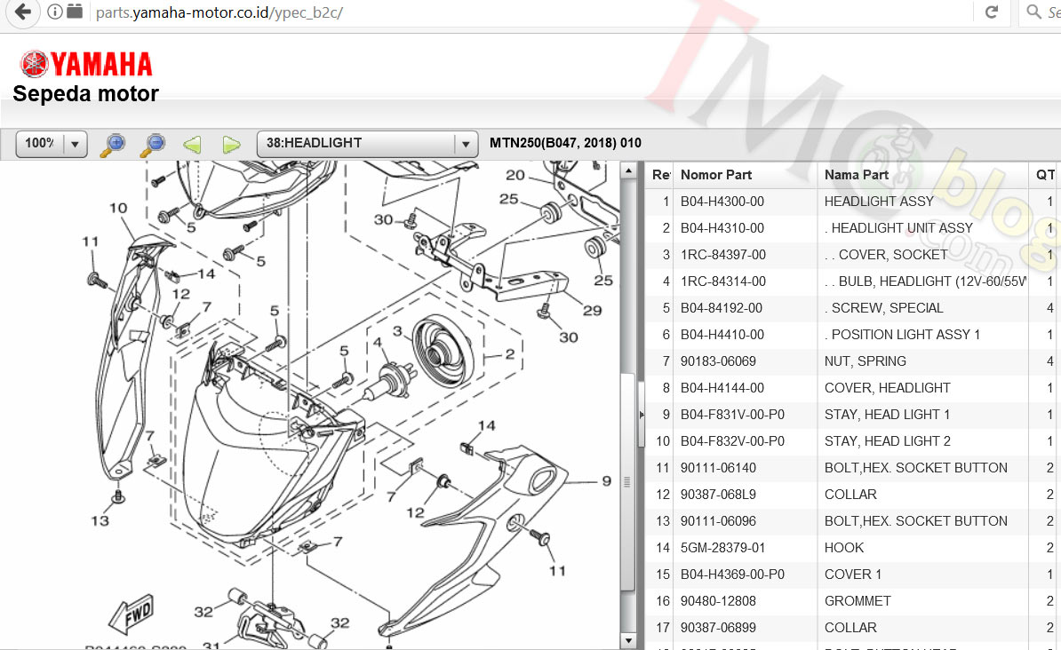Click callout number 13 in the diagram
Viewport: 1061px width, 650px height.
100,521
